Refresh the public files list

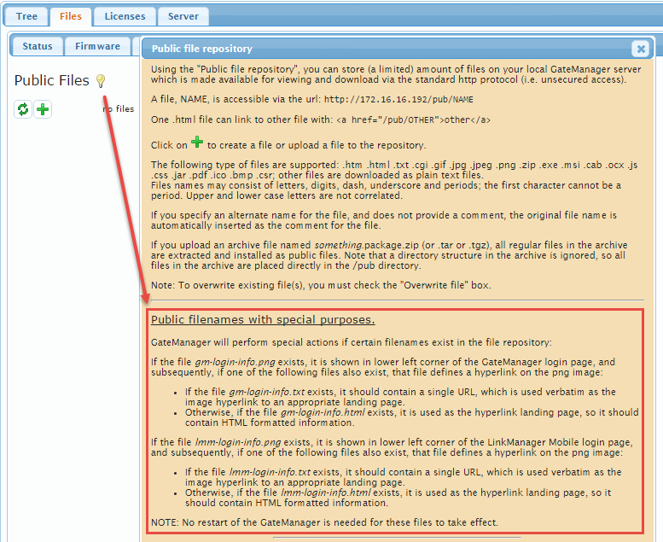tap(23, 109)
